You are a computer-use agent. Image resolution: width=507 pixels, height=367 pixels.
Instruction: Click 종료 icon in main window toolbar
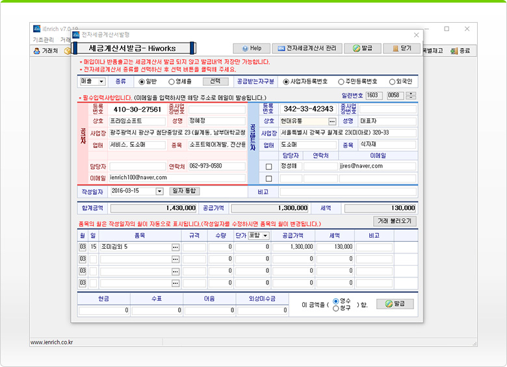460,51
